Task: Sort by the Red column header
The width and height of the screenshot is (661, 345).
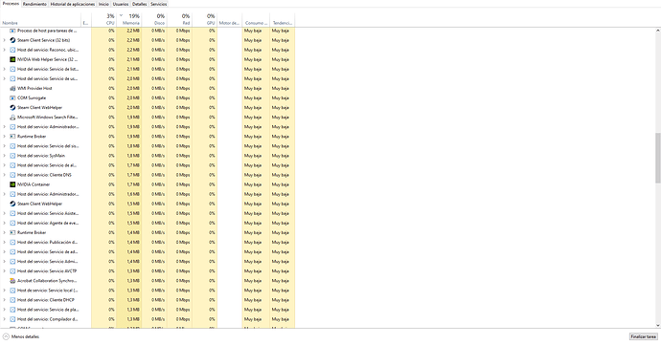Action: pyautogui.click(x=179, y=19)
